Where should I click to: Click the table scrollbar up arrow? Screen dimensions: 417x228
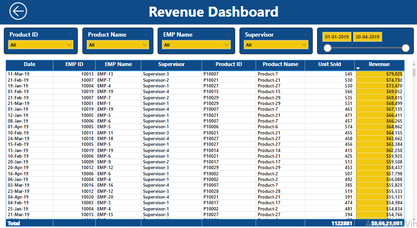[414, 64]
